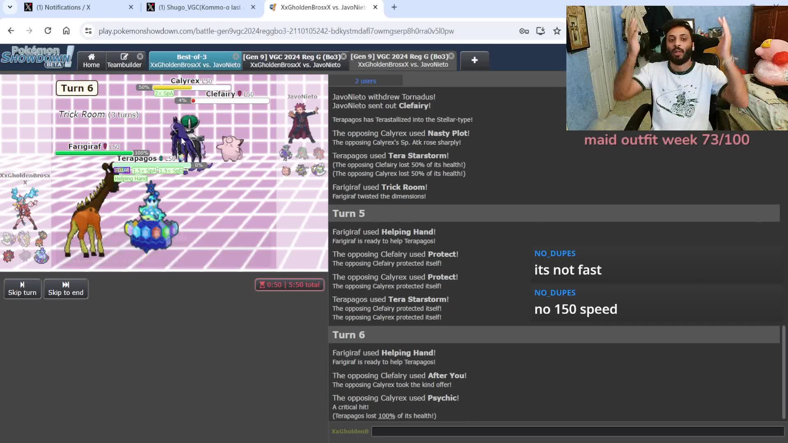This screenshot has width=788, height=443.
Task: Click Skip to end button
Action: [x=66, y=289]
